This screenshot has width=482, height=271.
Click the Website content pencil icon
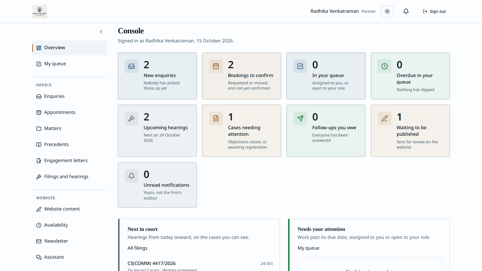(x=39, y=209)
